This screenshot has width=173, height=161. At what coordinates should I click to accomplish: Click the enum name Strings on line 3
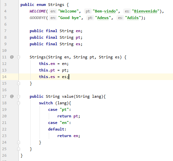tap(56, 5)
